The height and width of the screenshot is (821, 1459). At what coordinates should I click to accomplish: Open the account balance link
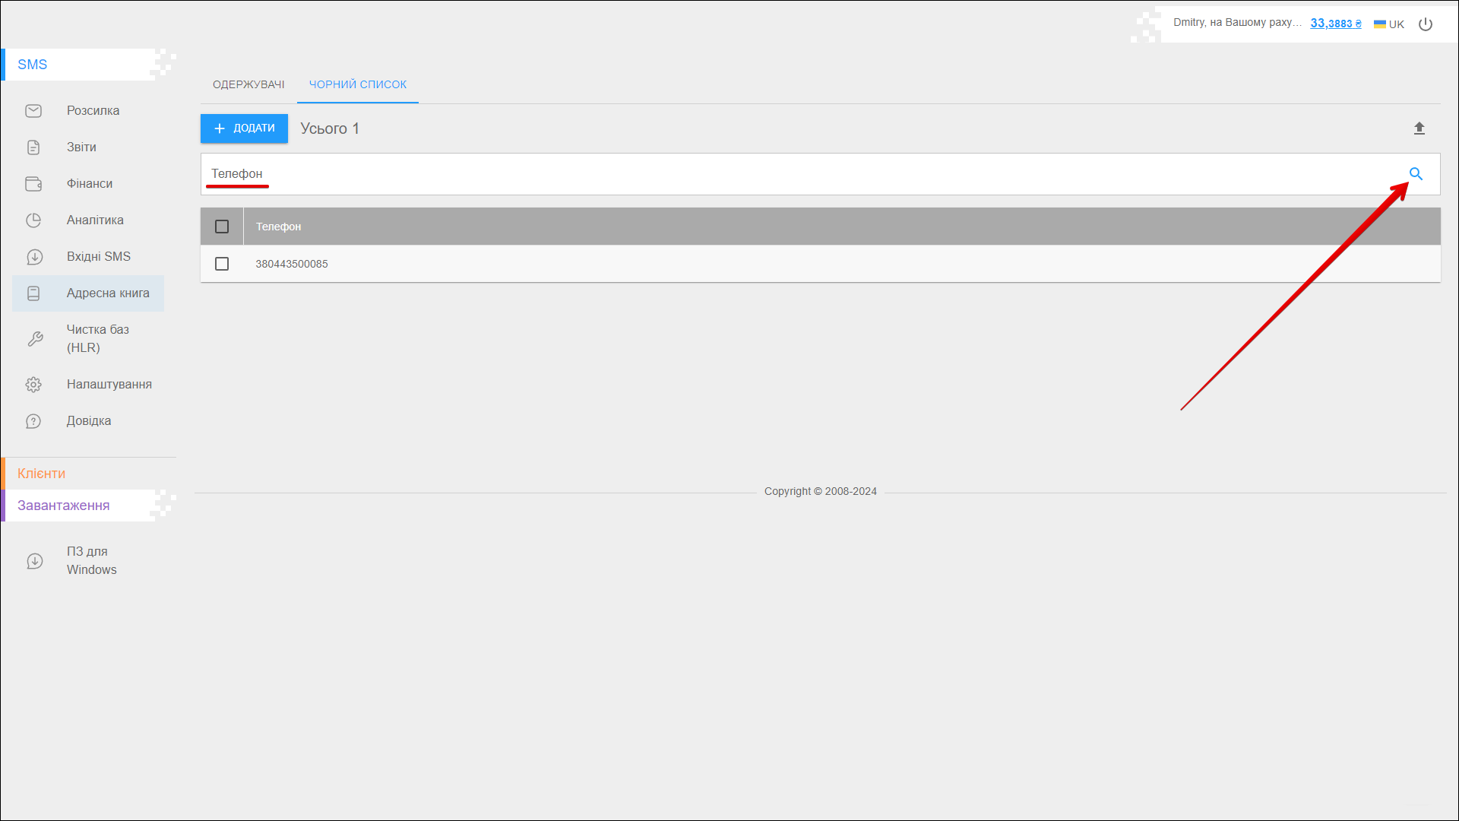(1335, 24)
